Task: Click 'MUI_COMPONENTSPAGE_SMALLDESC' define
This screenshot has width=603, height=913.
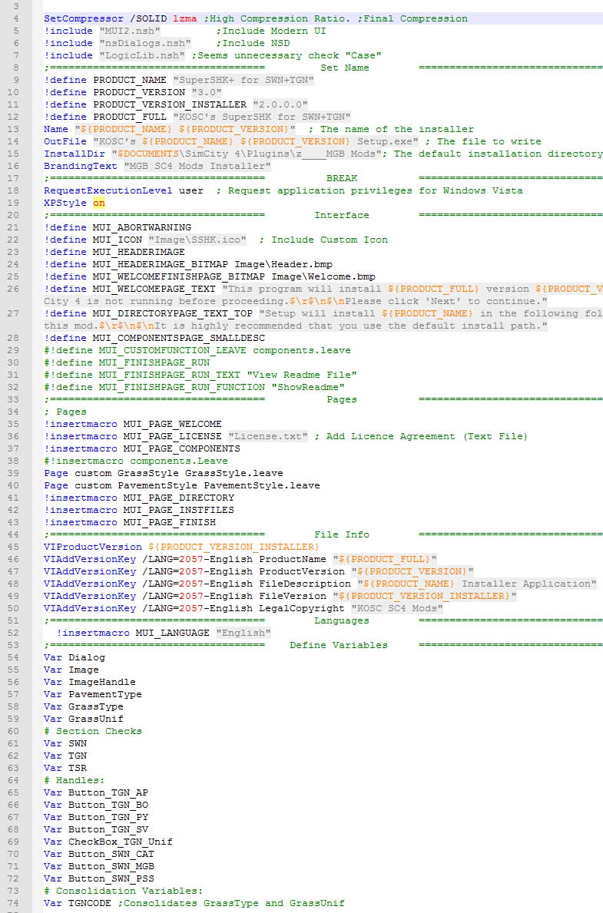Action: pyautogui.click(x=178, y=338)
